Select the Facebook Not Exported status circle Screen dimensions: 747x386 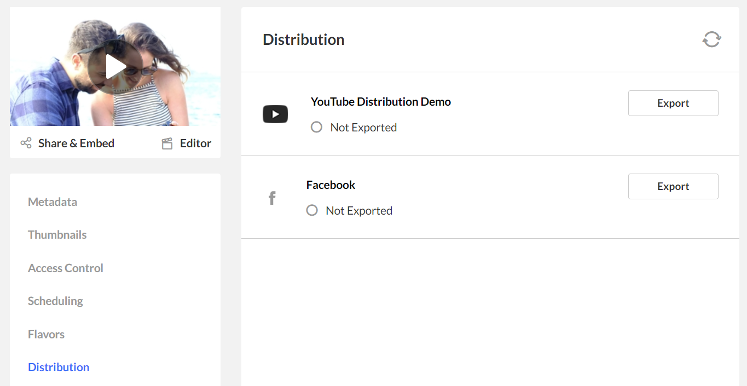312,210
